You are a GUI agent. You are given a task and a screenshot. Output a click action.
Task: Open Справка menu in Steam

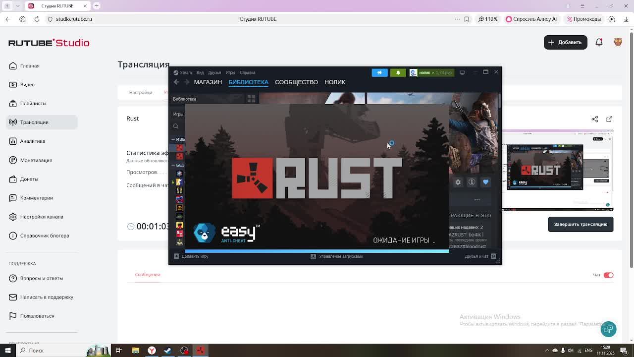(247, 72)
